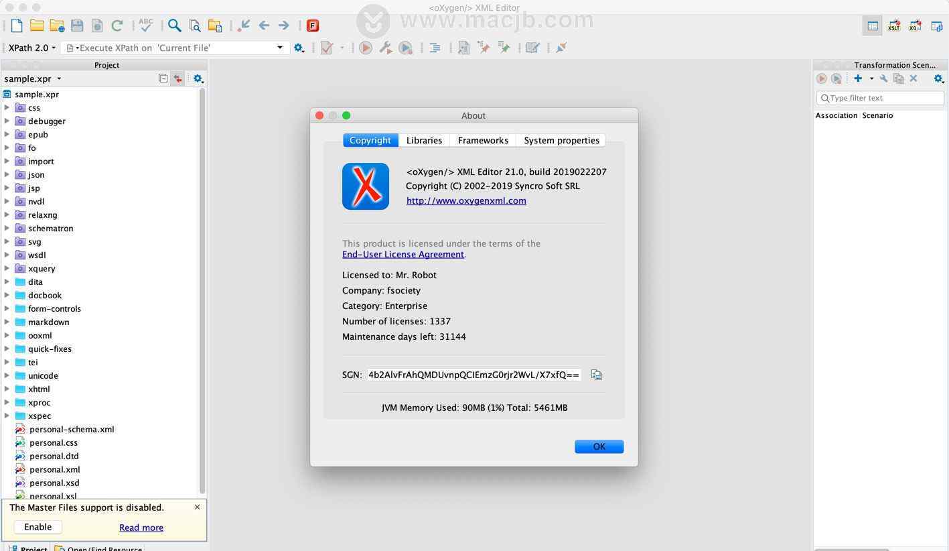Open the Project panel settings gear
This screenshot has height=551, width=949.
click(198, 78)
